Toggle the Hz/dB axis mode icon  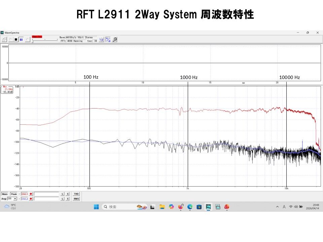108,40
